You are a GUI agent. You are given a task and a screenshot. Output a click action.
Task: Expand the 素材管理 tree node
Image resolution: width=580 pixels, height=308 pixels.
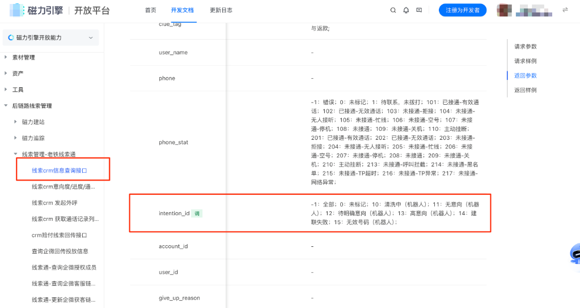point(6,57)
